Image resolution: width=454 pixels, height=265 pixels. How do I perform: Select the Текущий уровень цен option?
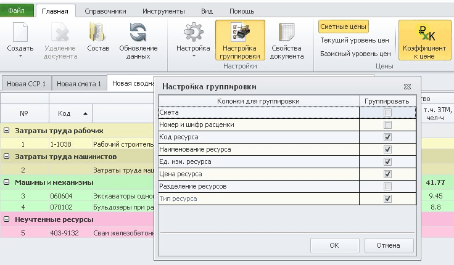point(354,40)
